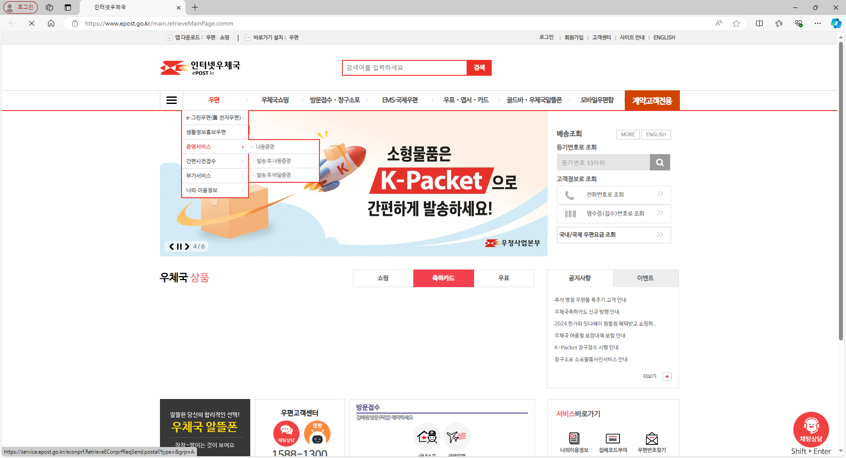Click the phone icon for 전화번호로 조회

point(570,195)
